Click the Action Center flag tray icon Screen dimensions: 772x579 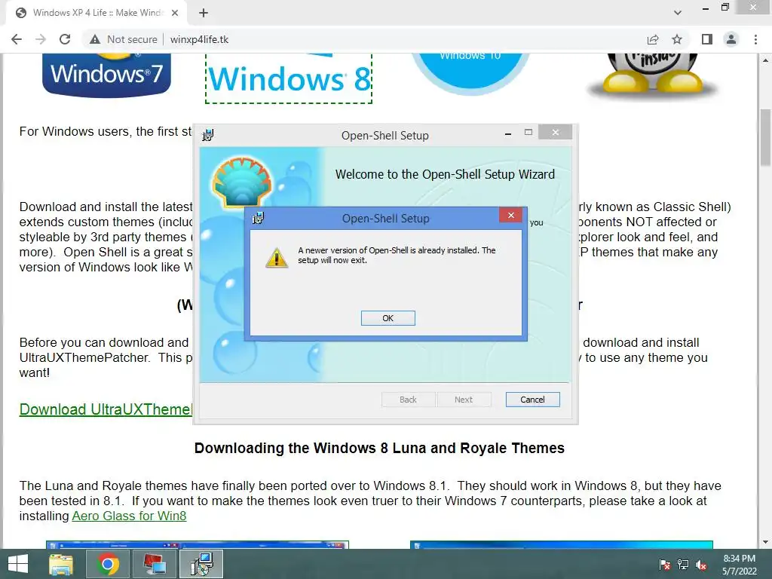pyautogui.click(x=665, y=565)
